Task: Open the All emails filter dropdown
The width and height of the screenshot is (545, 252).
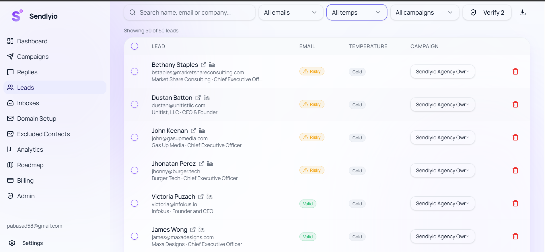Action: (291, 12)
